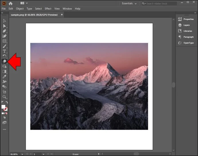Open the zoom level dropdown
198x156 pixels.
(22, 154)
